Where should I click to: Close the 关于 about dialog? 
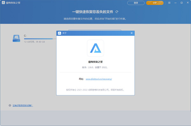coord(131,33)
